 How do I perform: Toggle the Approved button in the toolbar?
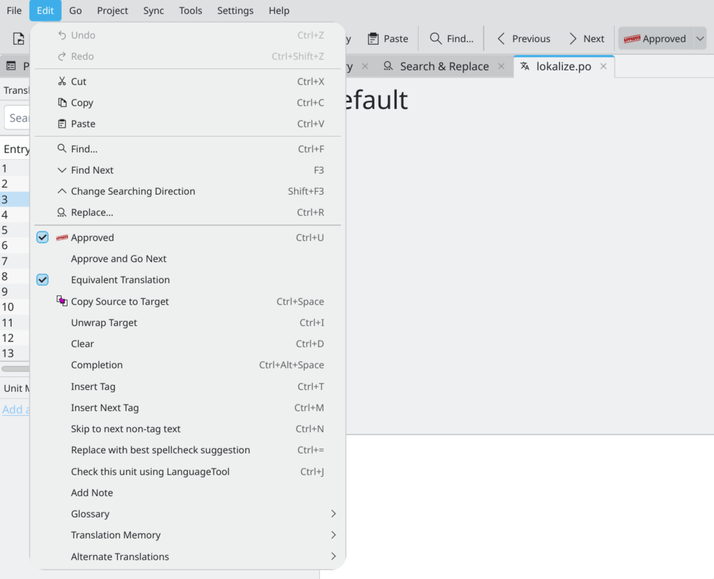[655, 39]
